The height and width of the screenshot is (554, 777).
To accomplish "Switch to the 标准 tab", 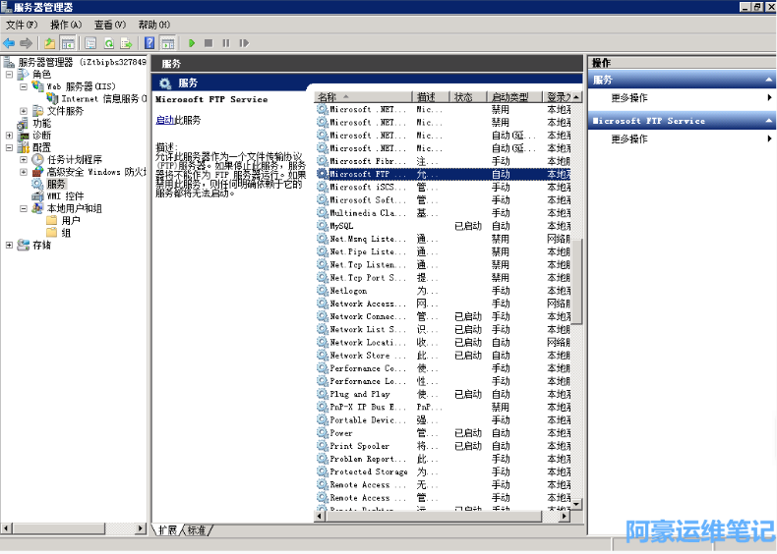I will (x=198, y=530).
